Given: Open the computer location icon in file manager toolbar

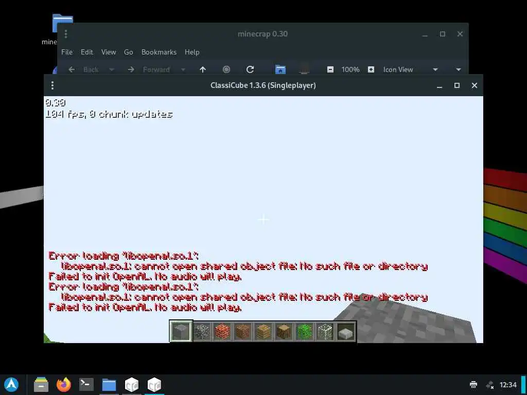Looking at the screenshot, I should click(304, 69).
